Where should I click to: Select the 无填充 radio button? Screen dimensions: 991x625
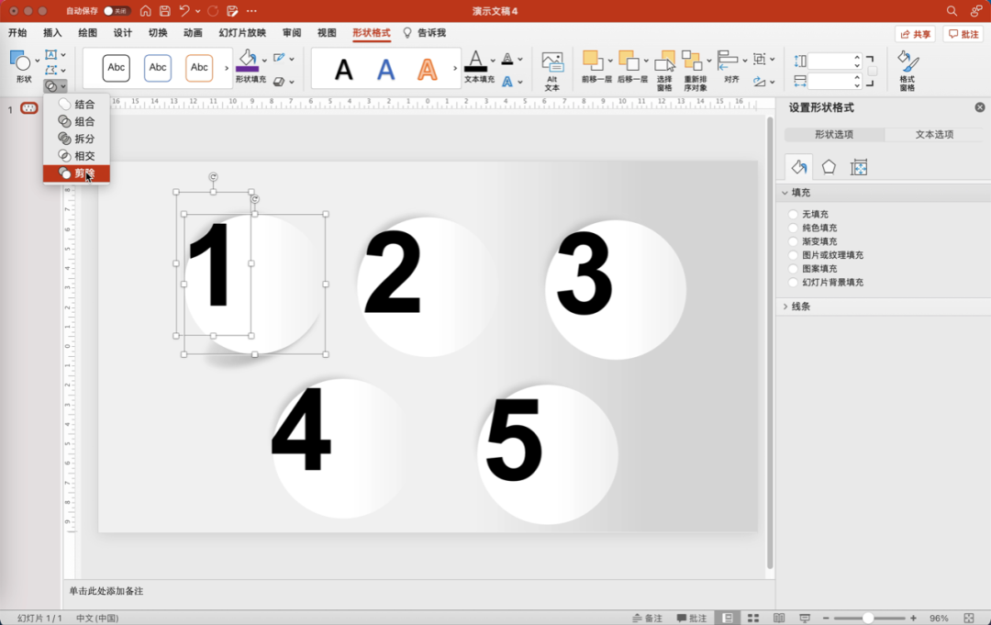(793, 214)
